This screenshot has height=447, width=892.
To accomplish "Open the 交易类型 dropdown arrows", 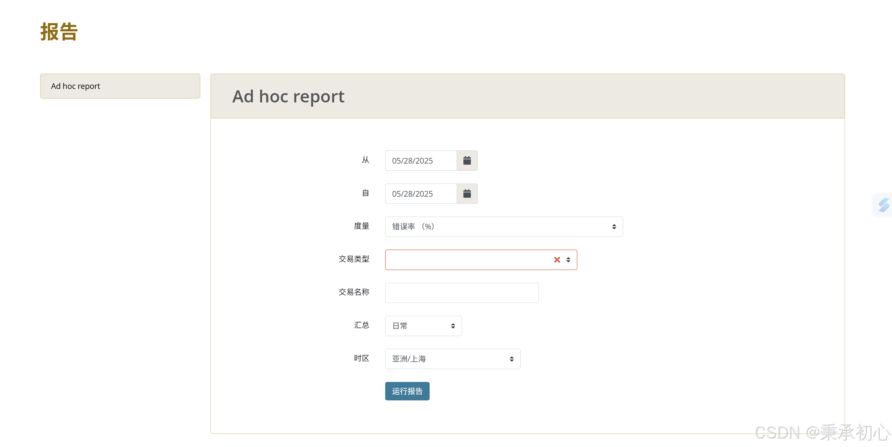I will 568,260.
